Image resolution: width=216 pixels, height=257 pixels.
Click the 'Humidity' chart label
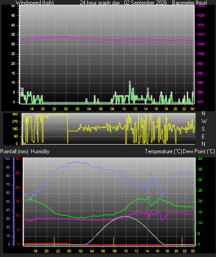[40, 151]
